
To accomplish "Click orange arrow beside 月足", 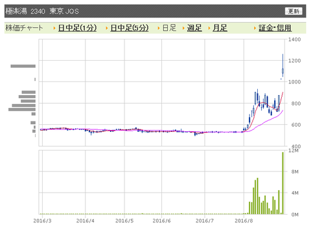I will coord(209,28).
